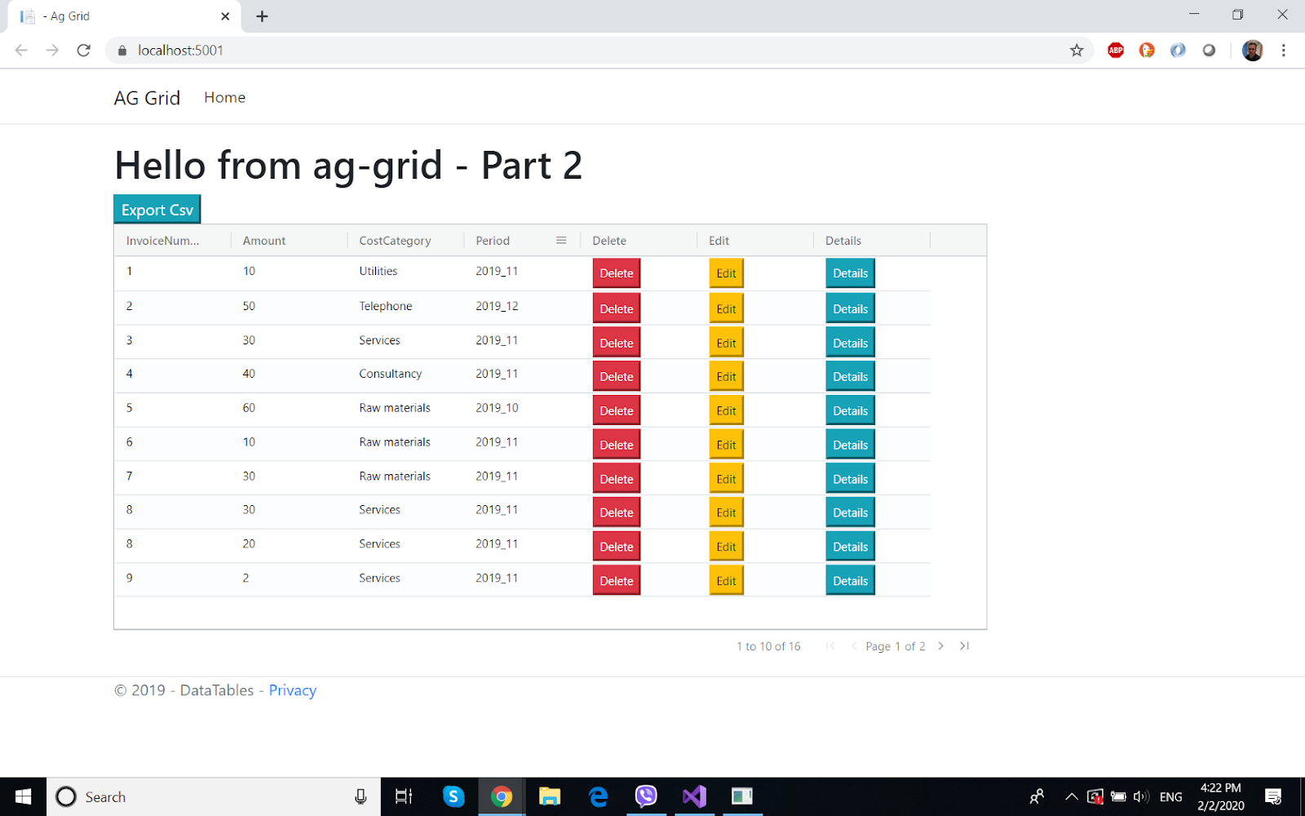Click the Export Csv button

(x=157, y=209)
